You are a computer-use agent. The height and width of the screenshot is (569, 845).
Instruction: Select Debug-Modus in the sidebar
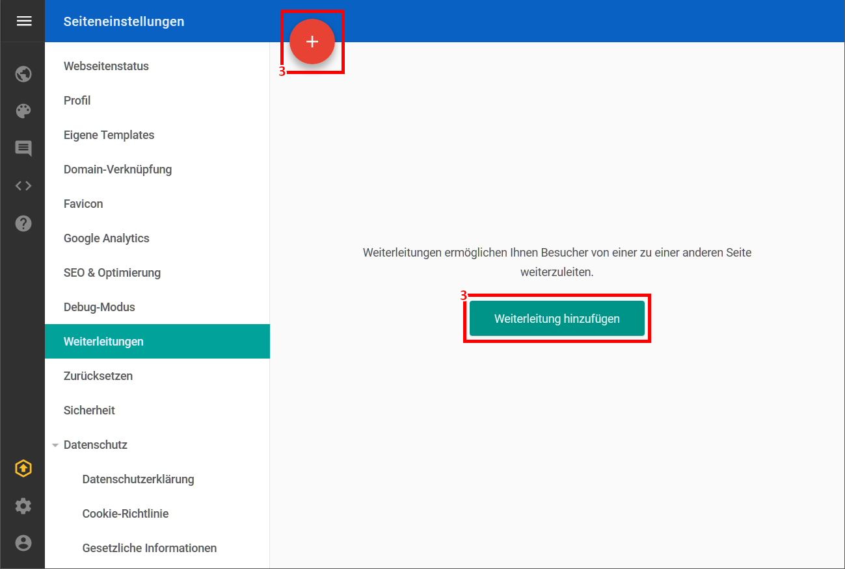click(100, 307)
